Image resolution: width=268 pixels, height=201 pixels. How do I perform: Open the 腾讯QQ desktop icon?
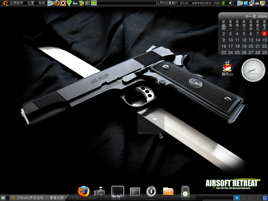[x=227, y=68]
